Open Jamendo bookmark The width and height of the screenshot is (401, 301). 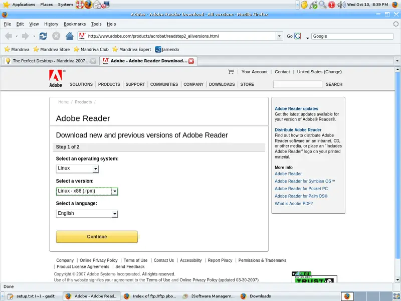(167, 49)
